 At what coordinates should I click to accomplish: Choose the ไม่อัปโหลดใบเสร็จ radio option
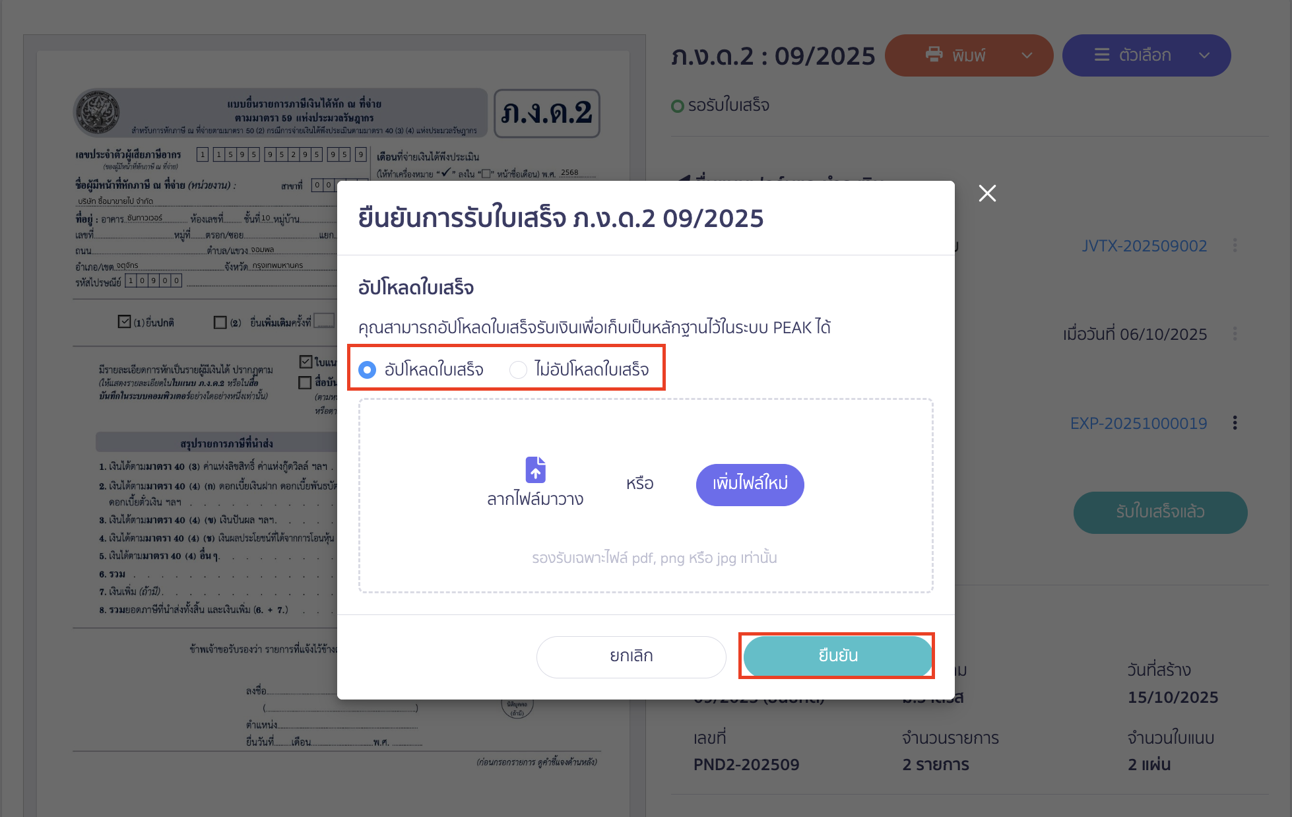519,370
